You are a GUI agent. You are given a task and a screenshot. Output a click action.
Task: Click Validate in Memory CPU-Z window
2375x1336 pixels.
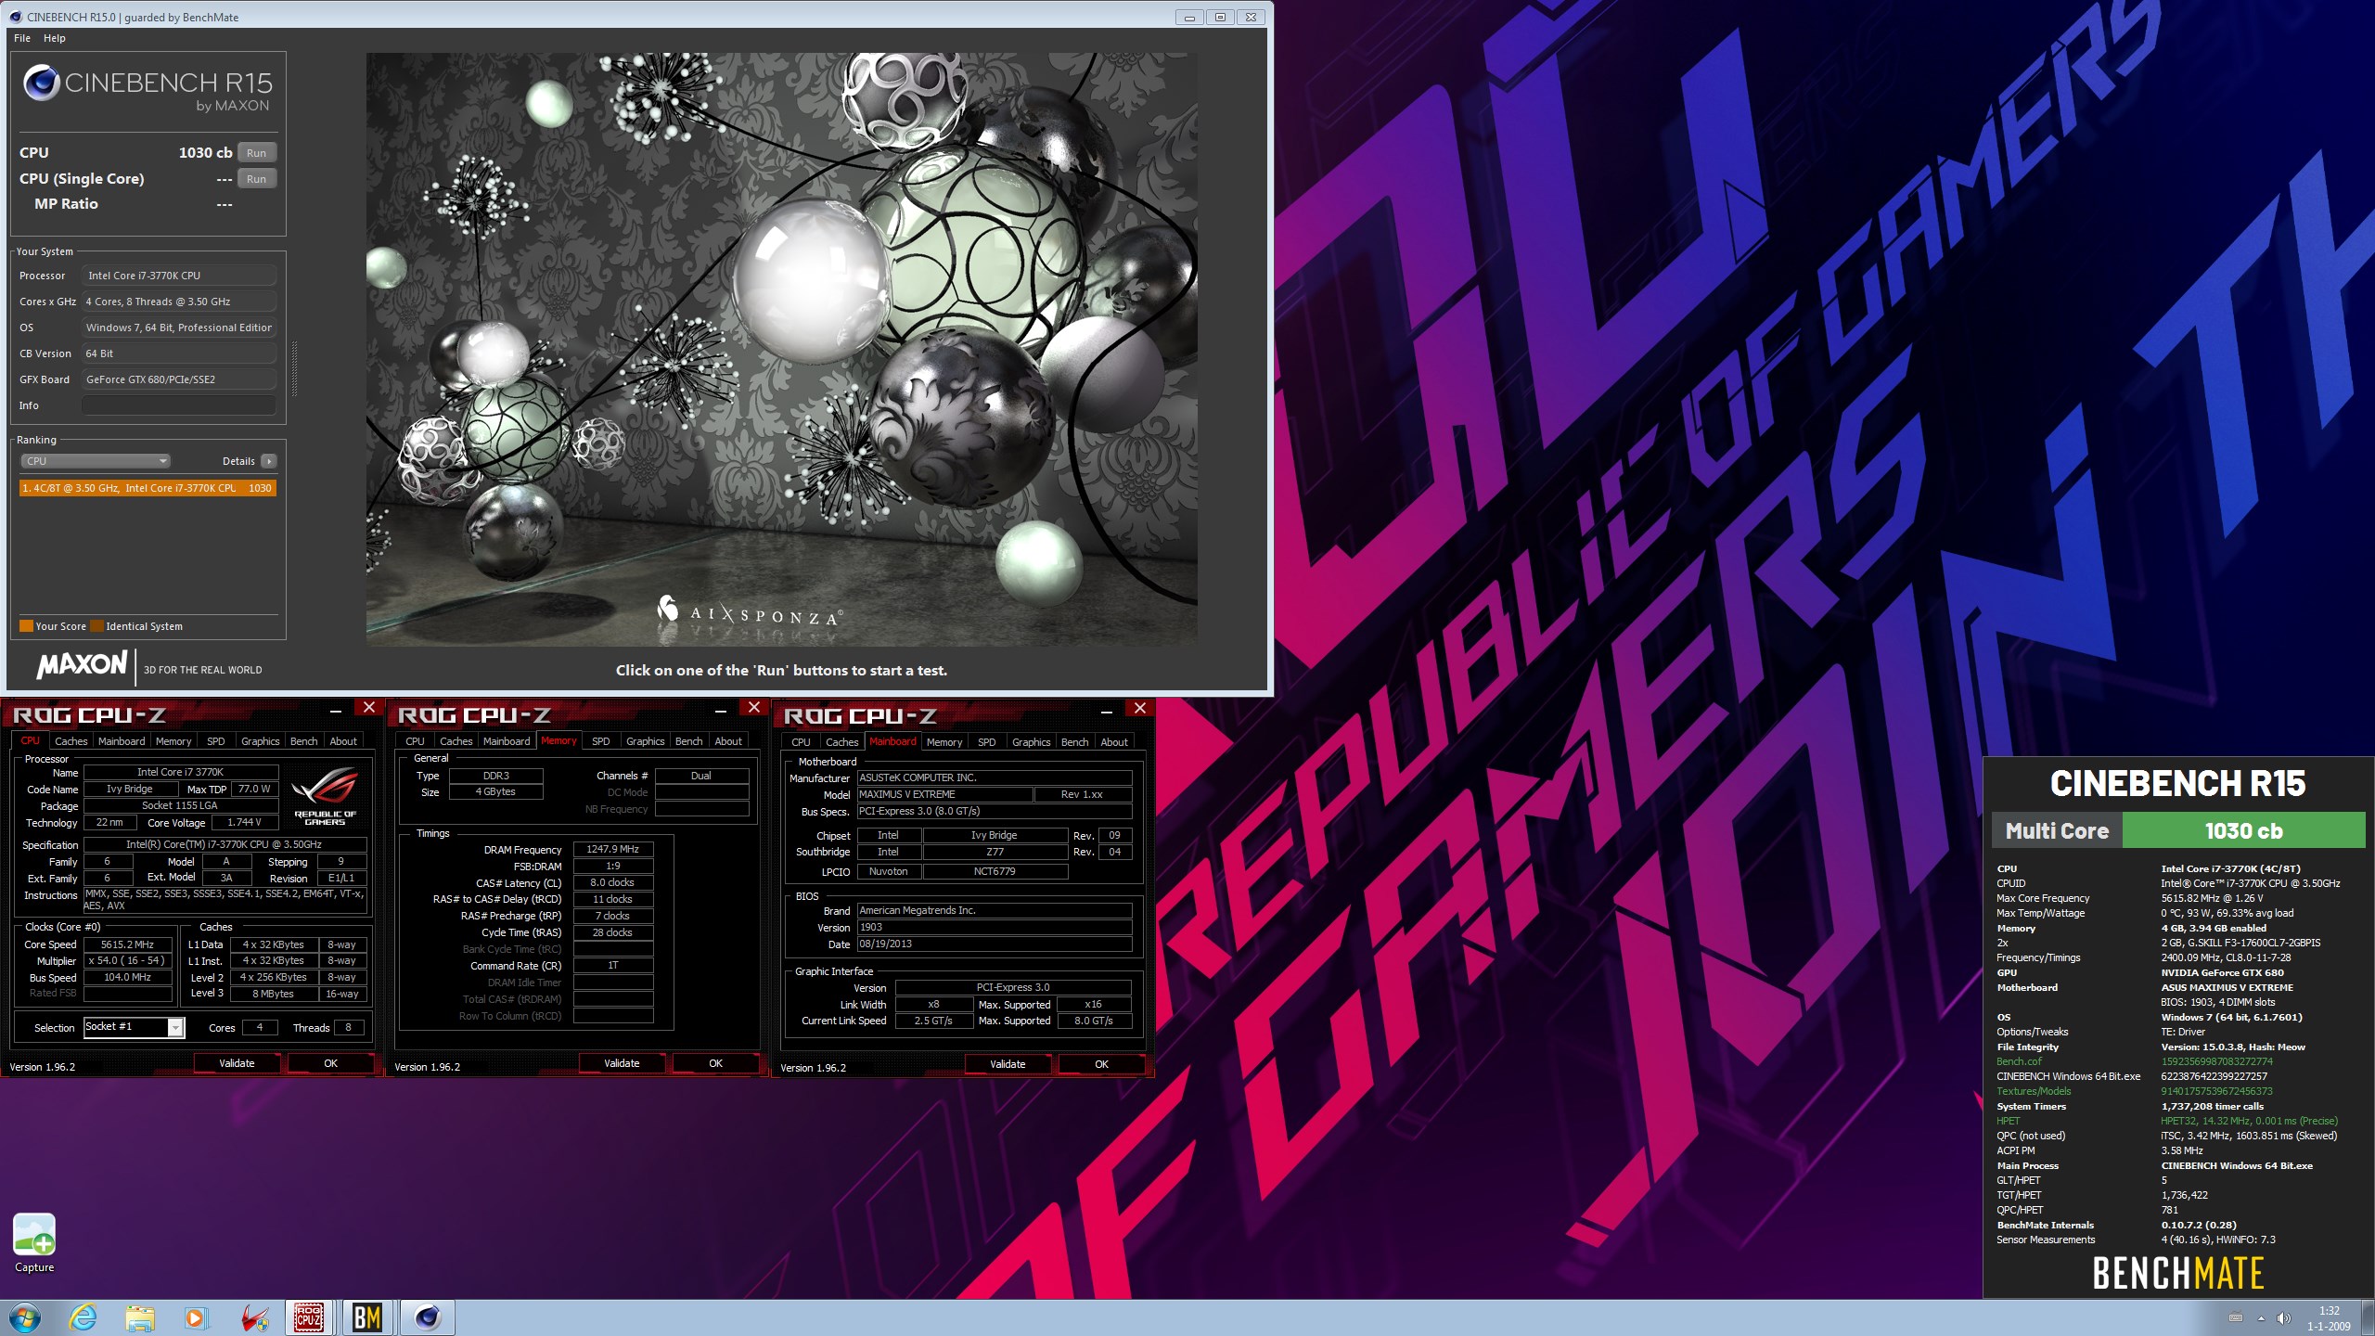(622, 1063)
